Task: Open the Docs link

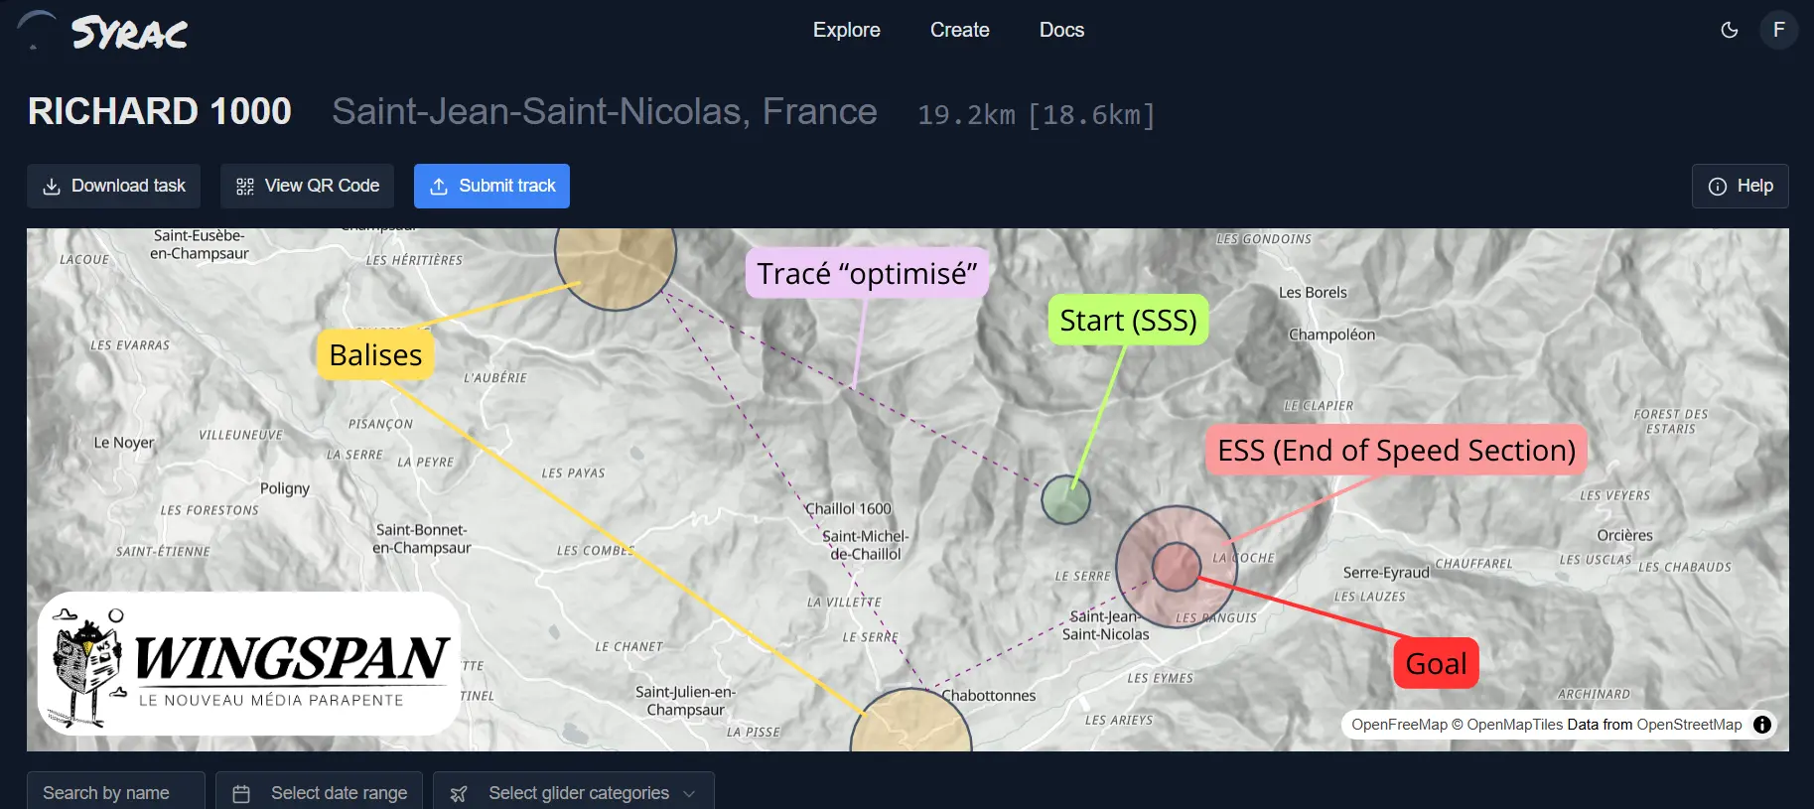Action: (1061, 30)
